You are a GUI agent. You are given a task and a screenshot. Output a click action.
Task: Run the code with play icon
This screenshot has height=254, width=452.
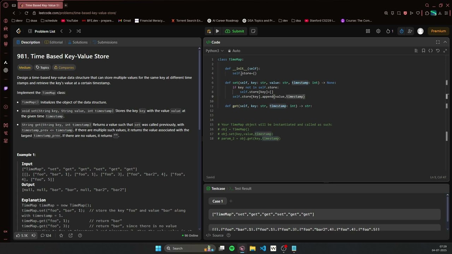point(218,31)
